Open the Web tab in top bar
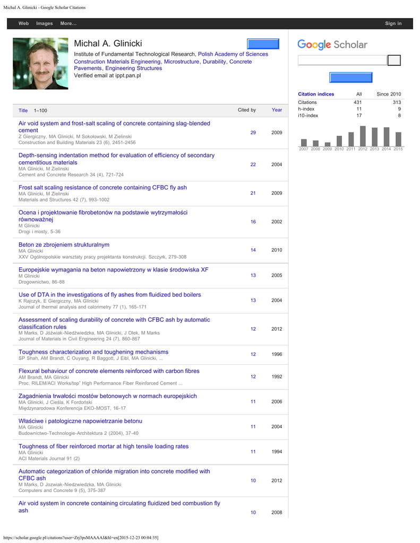 click(23, 23)
